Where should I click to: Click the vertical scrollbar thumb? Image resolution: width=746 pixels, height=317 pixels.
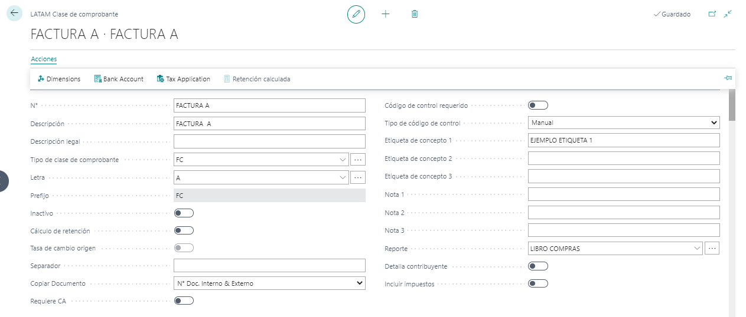[x=732, y=105]
